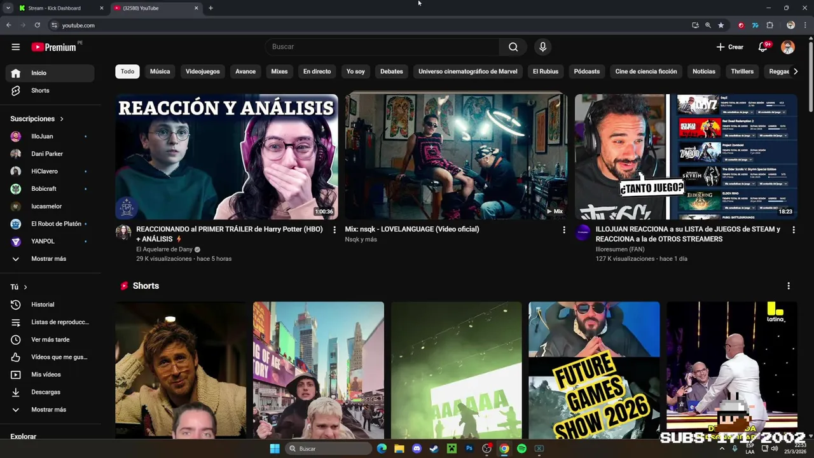Select the Videojuegos filter chip
Screen dimensions: 814x458
coord(203,72)
